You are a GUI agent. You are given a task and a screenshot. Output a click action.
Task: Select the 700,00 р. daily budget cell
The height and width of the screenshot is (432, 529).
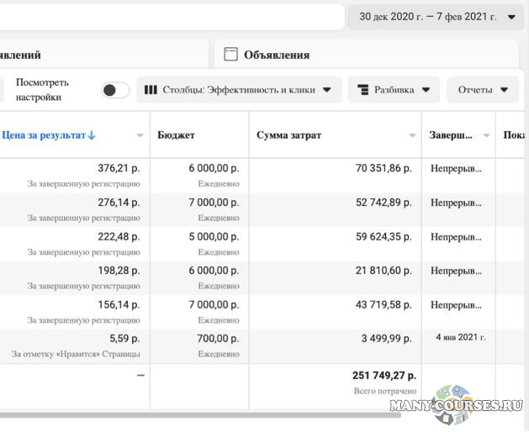pyautogui.click(x=215, y=337)
